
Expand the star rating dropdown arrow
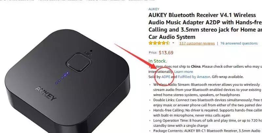[x=173, y=43]
